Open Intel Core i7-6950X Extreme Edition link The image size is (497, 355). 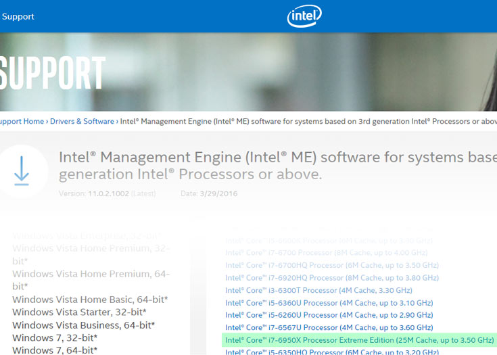tap(360, 340)
